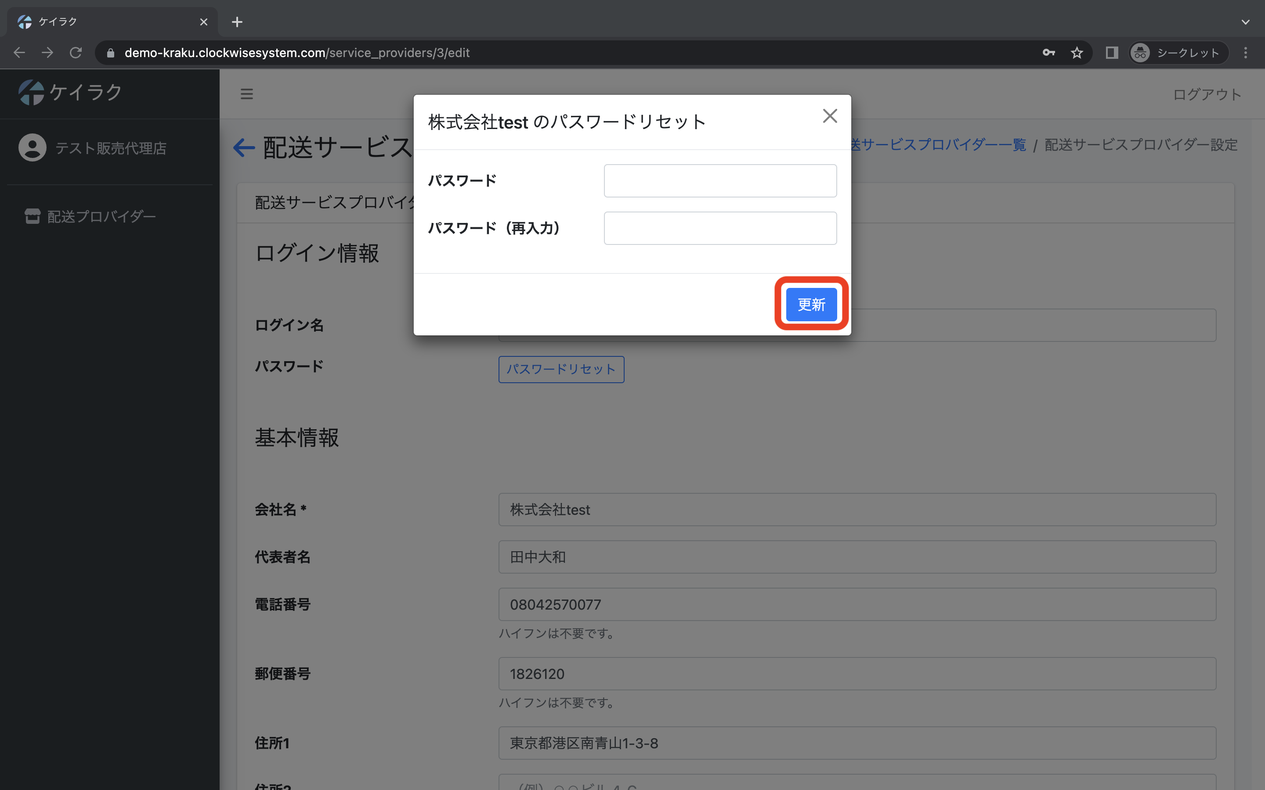Click the ログアウト link

1207,94
